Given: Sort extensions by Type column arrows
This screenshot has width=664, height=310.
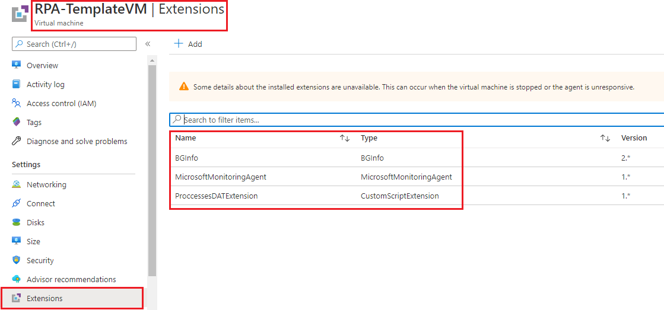Looking at the screenshot, I should coord(605,138).
